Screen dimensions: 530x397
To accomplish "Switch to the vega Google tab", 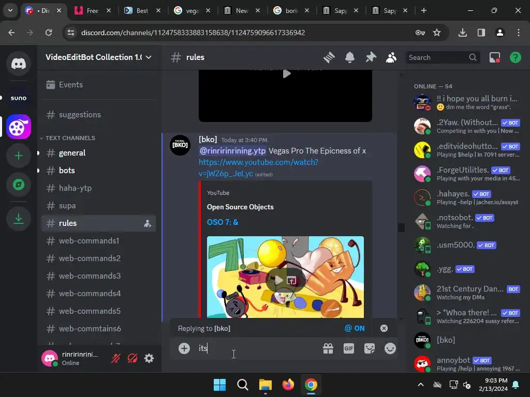I will pyautogui.click(x=192, y=10).
